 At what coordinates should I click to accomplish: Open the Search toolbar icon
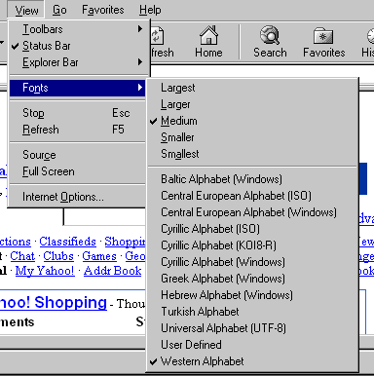pos(270,36)
